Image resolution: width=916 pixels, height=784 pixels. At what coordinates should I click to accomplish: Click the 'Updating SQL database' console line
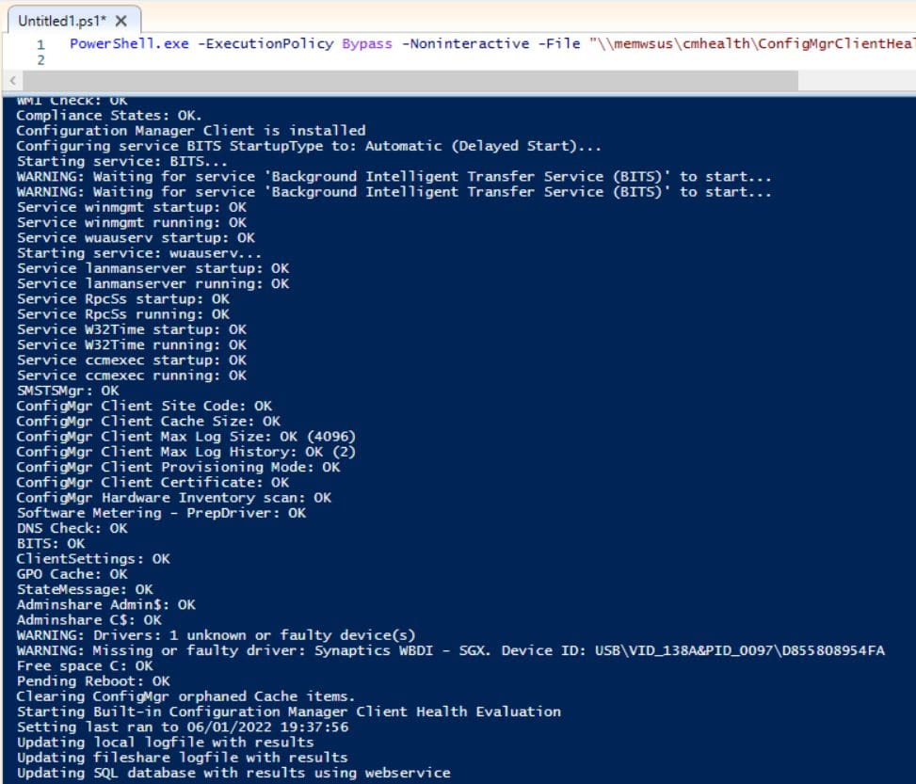click(233, 773)
